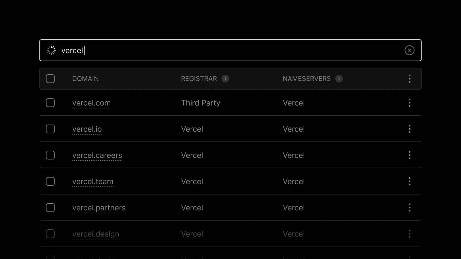This screenshot has width=461, height=259.
Task: Open the options menu for vercel.careers
Action: [x=409, y=155]
